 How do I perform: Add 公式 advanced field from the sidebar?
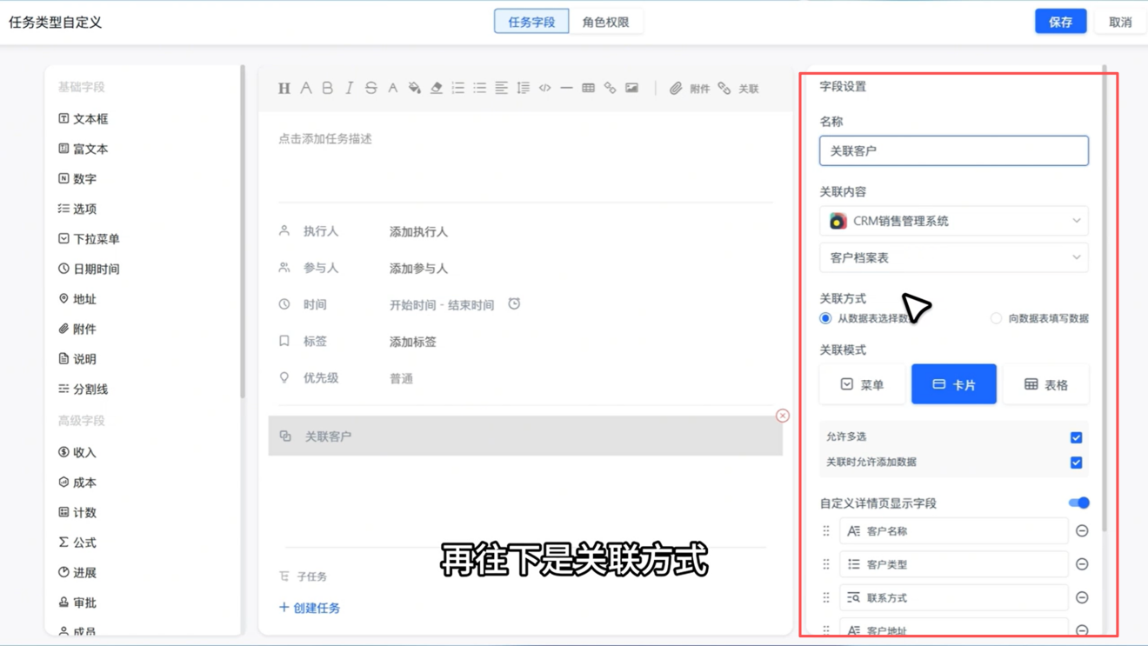coord(77,543)
